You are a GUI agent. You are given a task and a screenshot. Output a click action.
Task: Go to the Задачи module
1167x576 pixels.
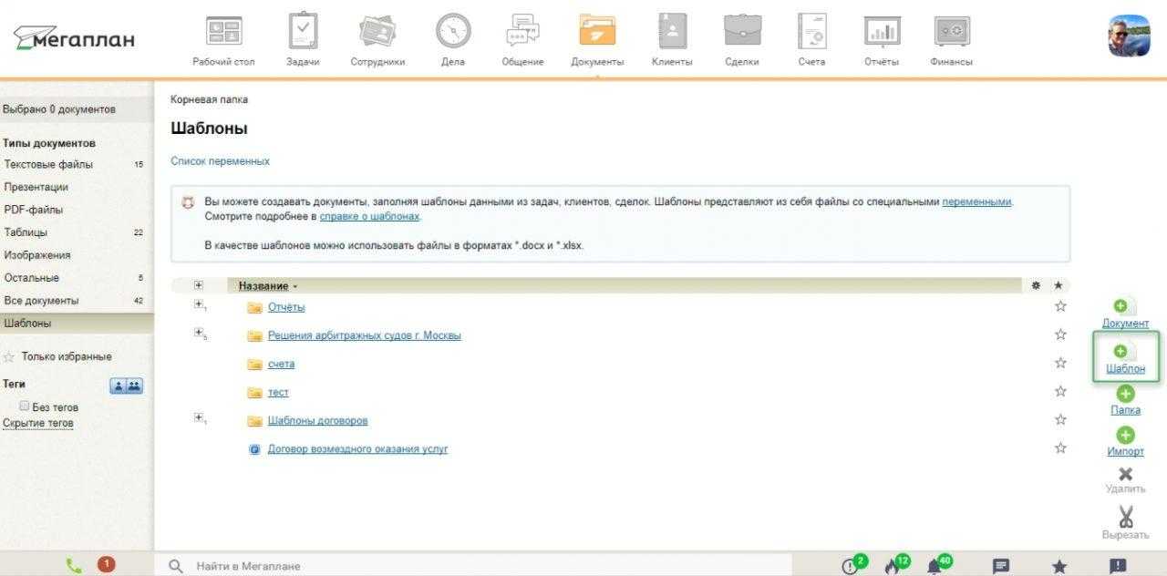click(303, 40)
